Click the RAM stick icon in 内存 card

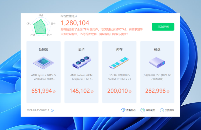click(119, 63)
